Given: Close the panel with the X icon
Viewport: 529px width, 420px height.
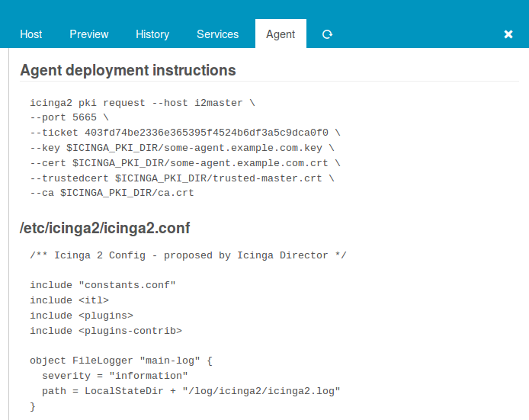Looking at the screenshot, I should click(x=508, y=34).
